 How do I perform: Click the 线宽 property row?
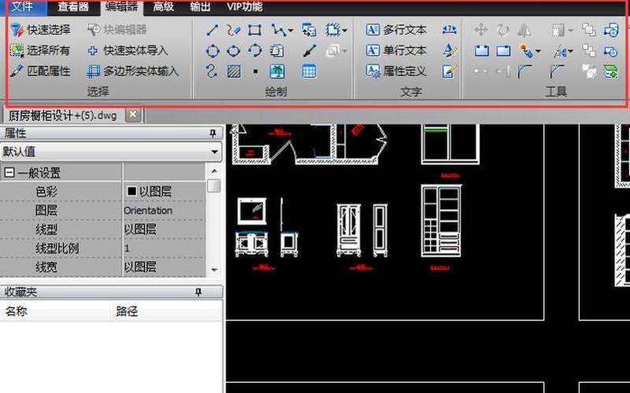(x=103, y=267)
